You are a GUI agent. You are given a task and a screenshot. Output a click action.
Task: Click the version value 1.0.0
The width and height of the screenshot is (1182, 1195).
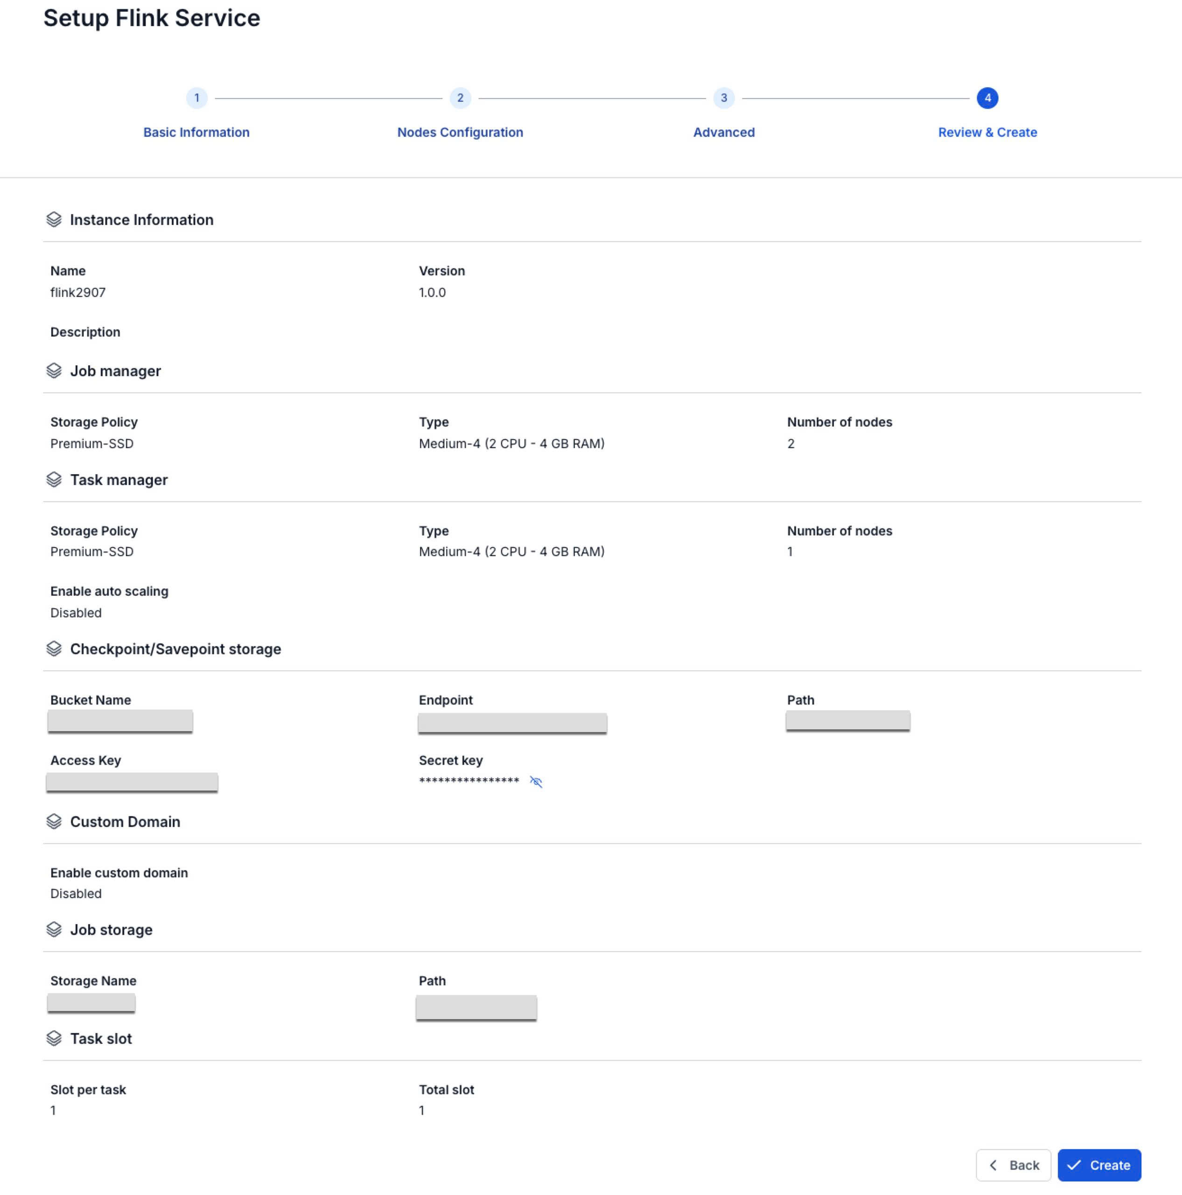(x=432, y=293)
